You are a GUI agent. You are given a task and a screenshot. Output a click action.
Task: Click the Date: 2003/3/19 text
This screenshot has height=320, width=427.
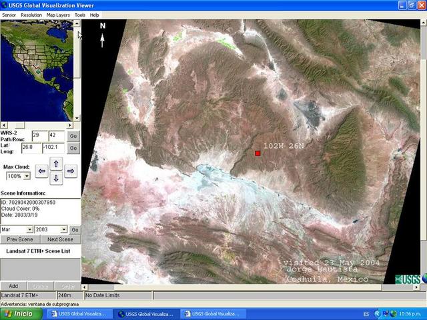[x=19, y=215]
